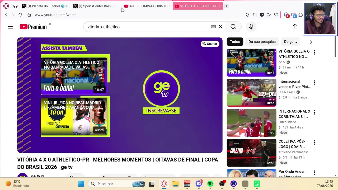Hide the end screen with Ocultar

pos(210,44)
